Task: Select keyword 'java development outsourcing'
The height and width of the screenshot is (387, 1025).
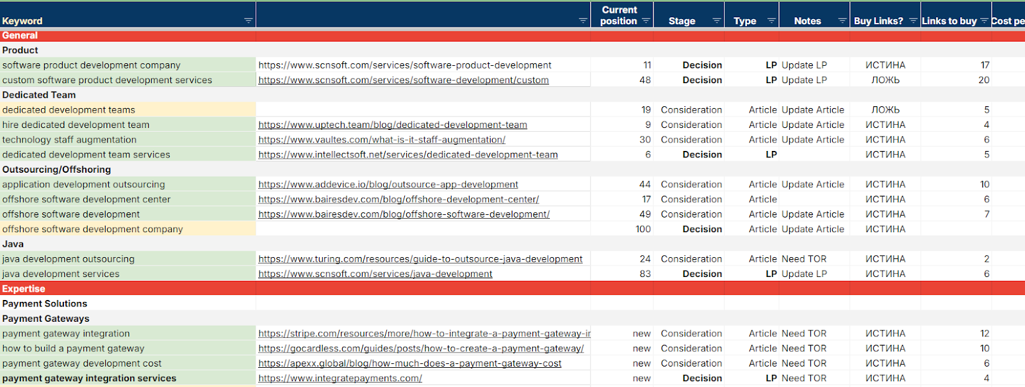Action: pyautogui.click(x=69, y=259)
